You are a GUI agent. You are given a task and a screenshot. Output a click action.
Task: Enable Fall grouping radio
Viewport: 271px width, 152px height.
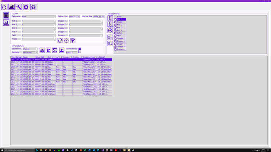[115, 36]
